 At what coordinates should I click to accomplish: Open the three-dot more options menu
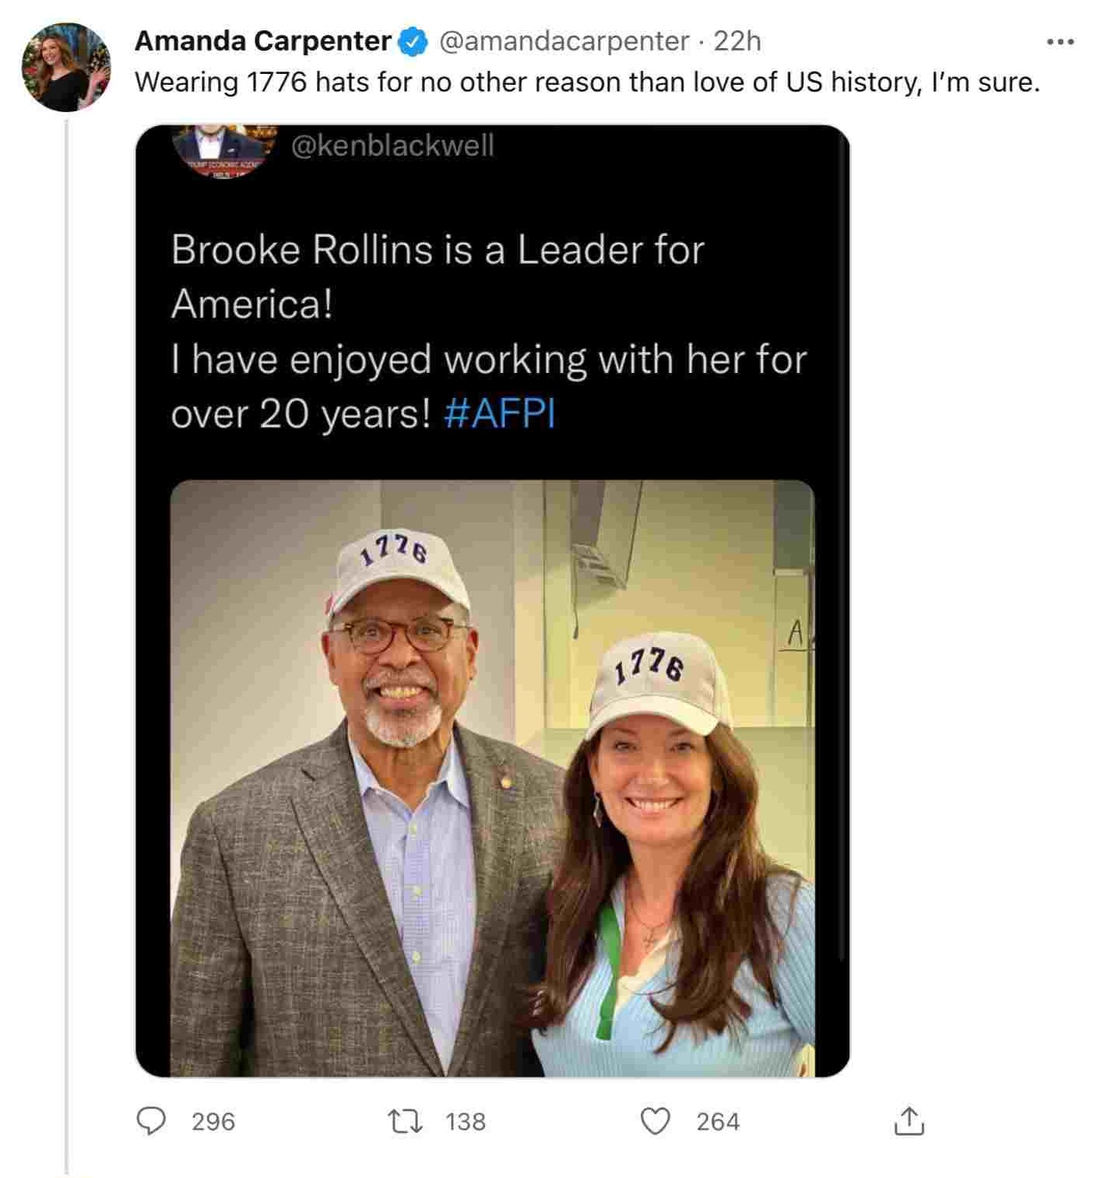1060,42
